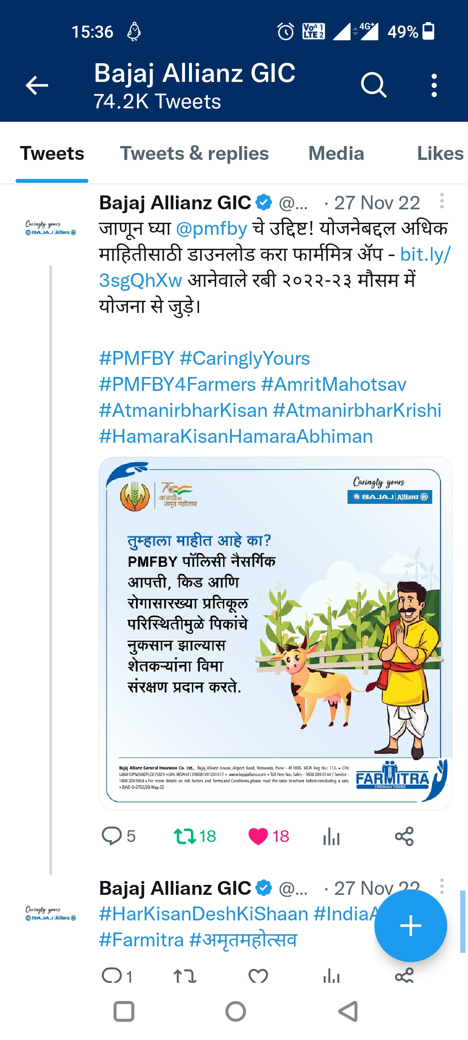Screen dimensions: 468x1040
Task: Tap the back arrow in header
Action: click(x=37, y=85)
